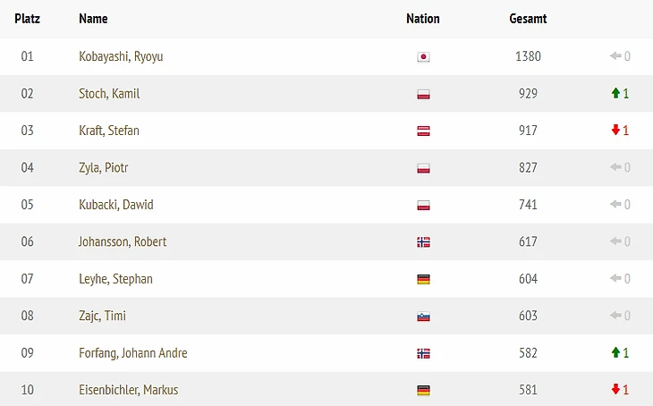Screen dimensions: 653x406
Task: Open Forfang, Johann Andre link
Action: click(x=132, y=353)
